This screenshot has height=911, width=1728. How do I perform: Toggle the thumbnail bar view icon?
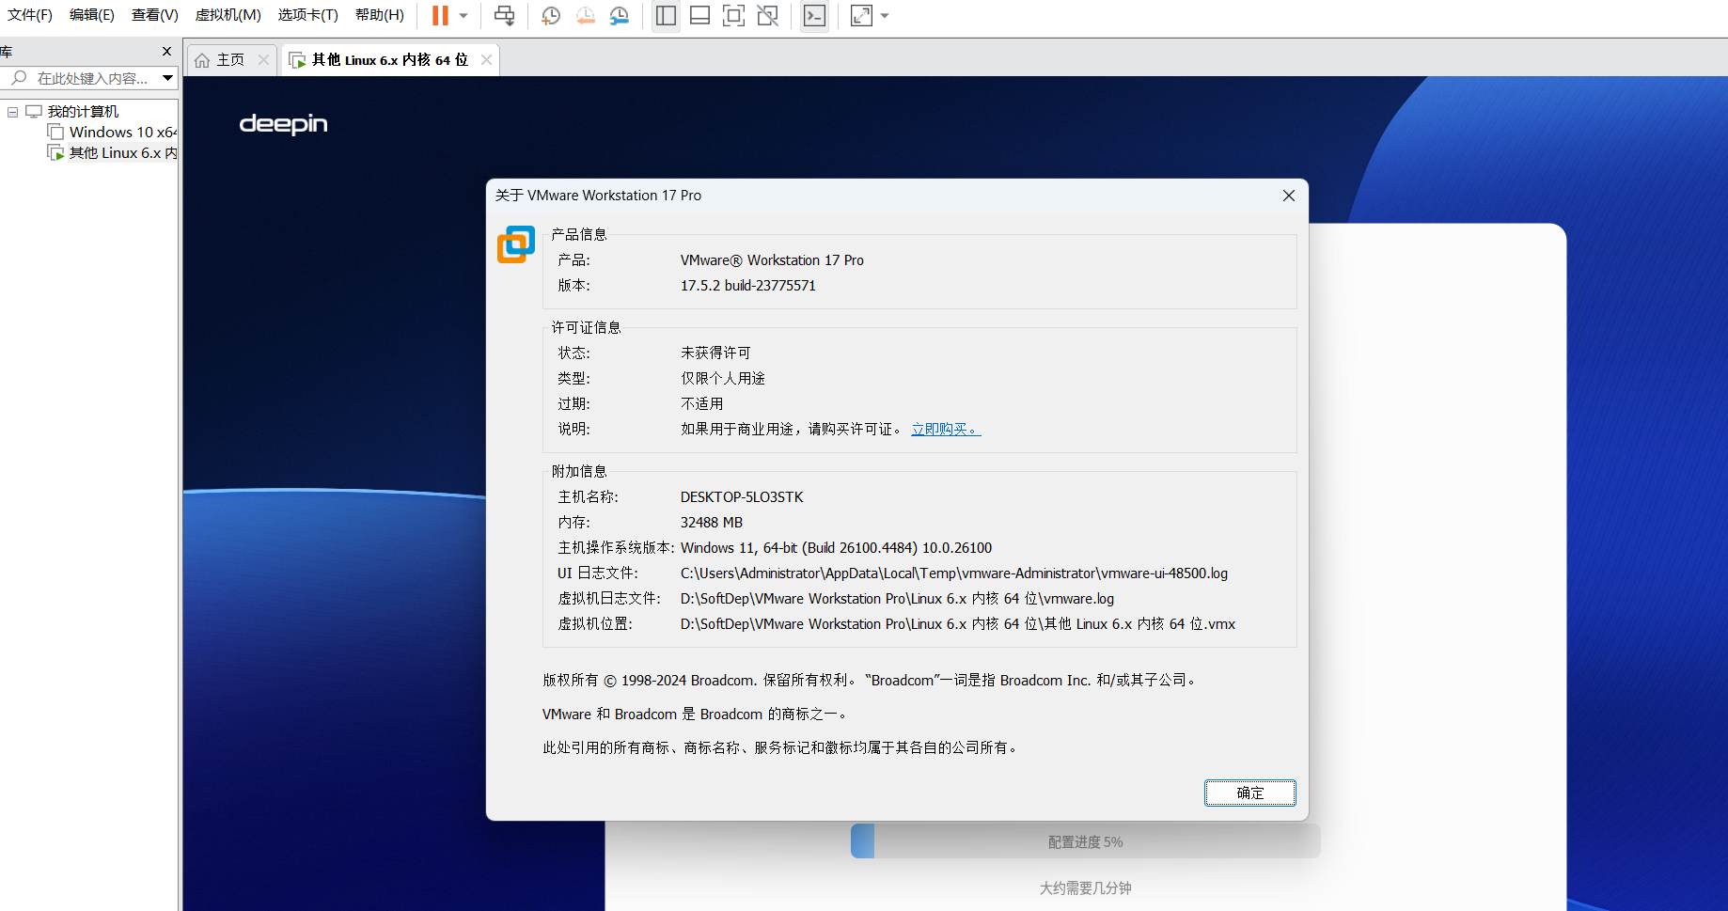[x=699, y=15]
